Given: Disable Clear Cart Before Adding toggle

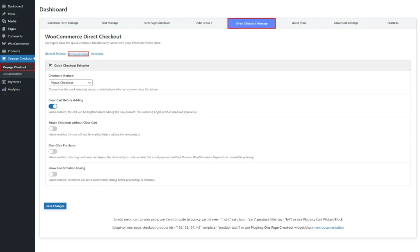Looking at the screenshot, I should (53, 106).
